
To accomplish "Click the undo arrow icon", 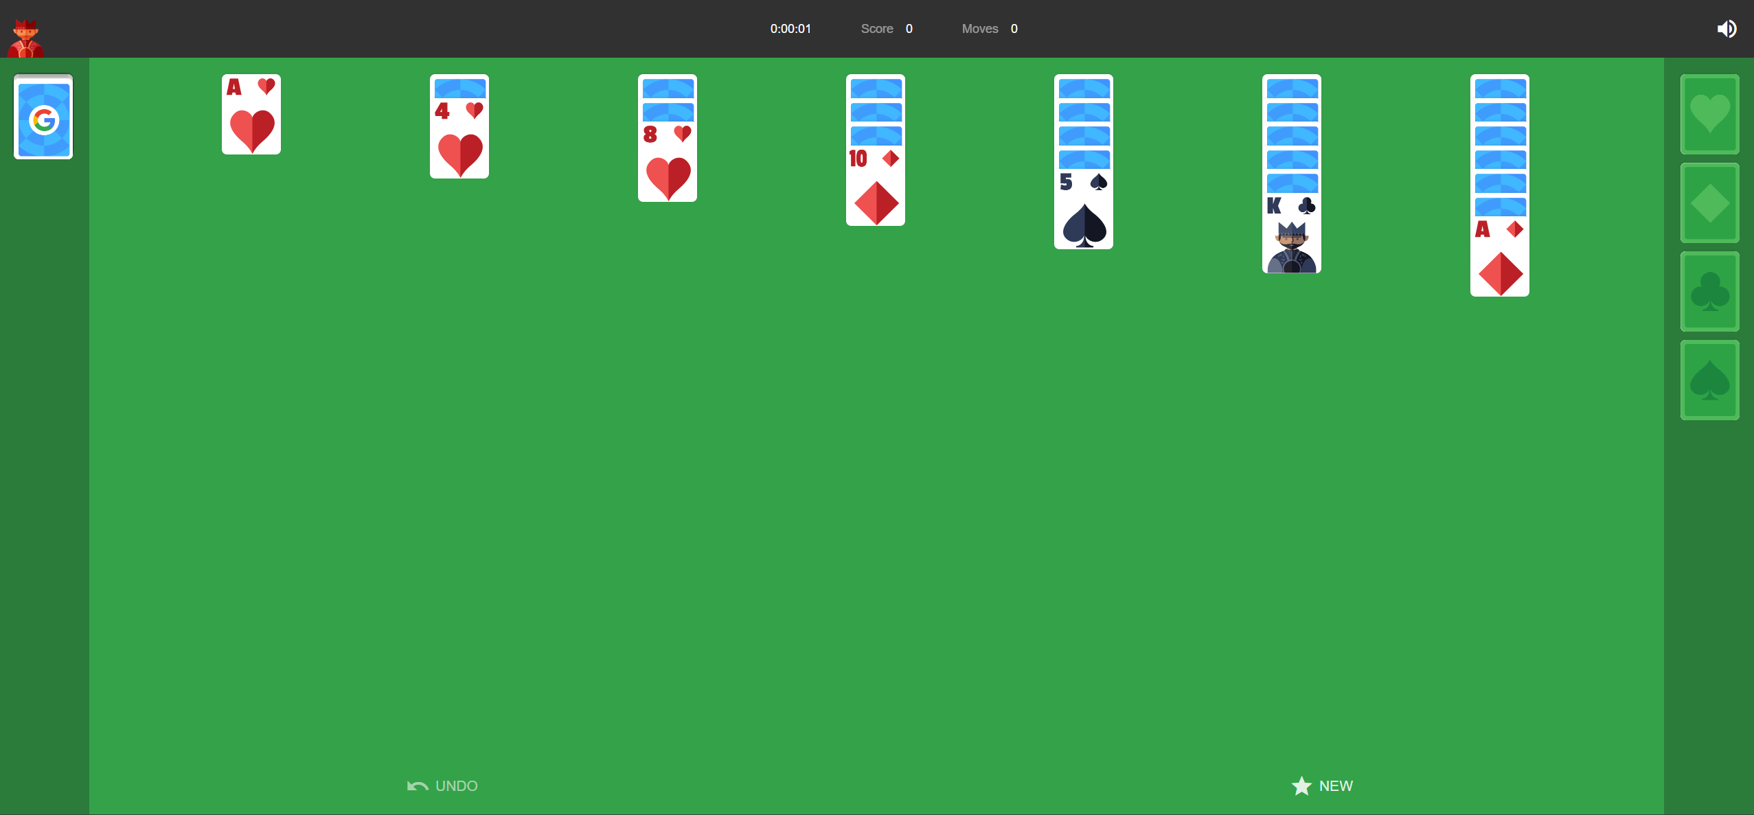I will 416,785.
